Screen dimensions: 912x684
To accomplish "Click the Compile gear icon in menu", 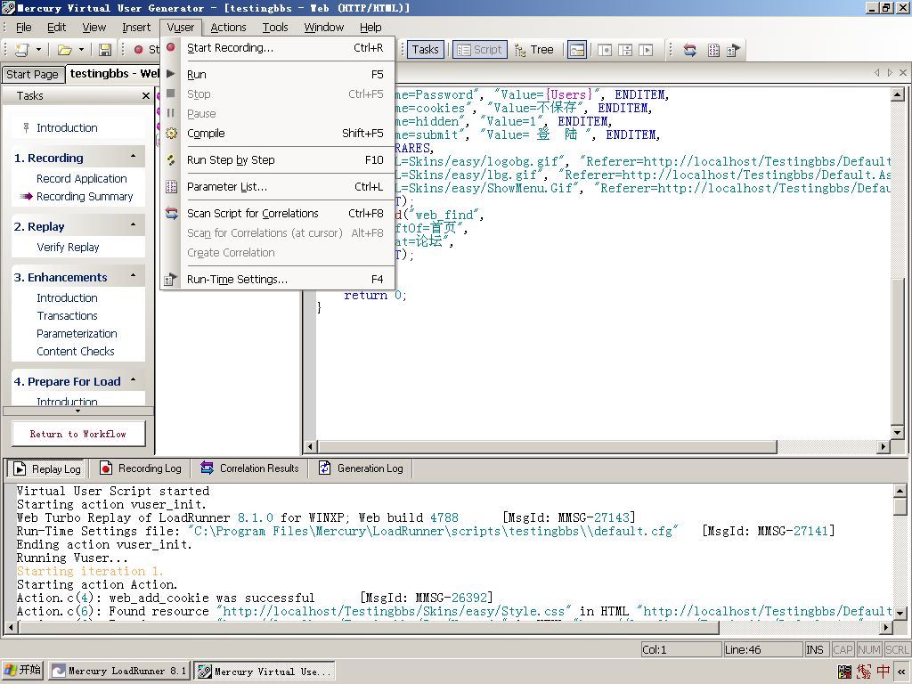I will point(171,134).
